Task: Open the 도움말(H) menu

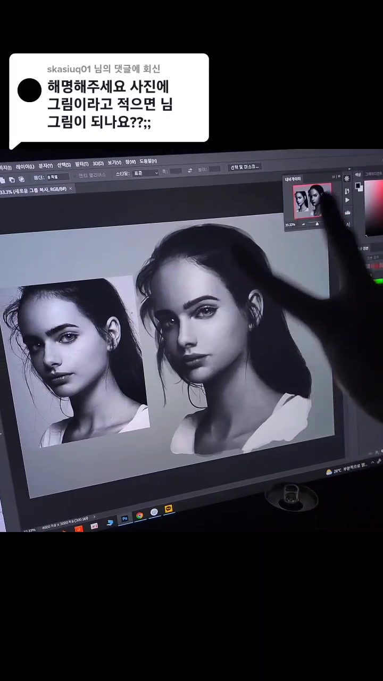Action: 148,161
